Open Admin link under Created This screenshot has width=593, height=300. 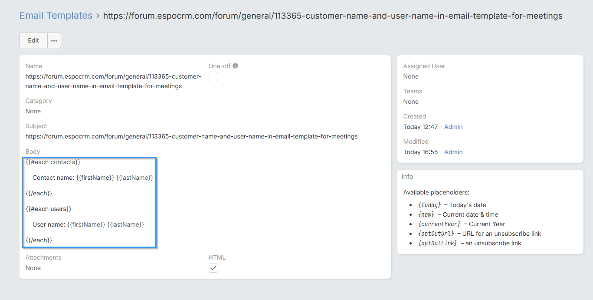click(453, 127)
